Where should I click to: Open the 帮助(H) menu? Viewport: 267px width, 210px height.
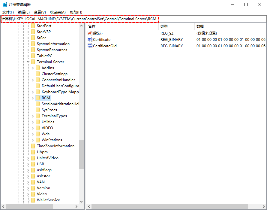pyautogui.click(x=76, y=12)
